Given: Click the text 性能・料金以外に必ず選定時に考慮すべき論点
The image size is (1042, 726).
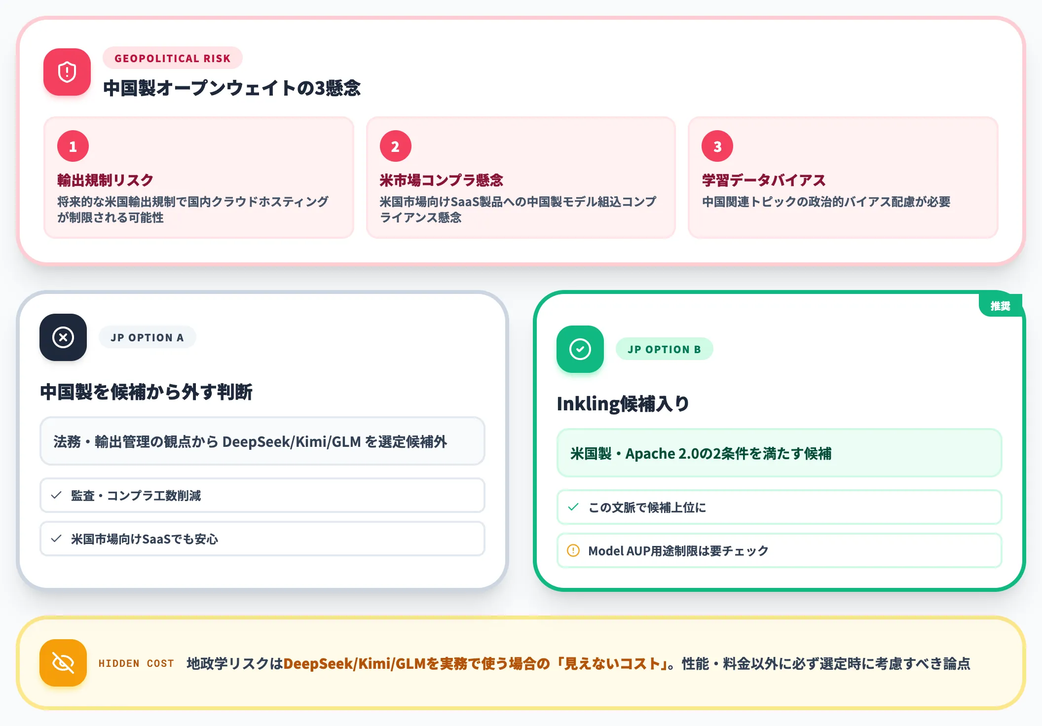Looking at the screenshot, I should point(826,663).
